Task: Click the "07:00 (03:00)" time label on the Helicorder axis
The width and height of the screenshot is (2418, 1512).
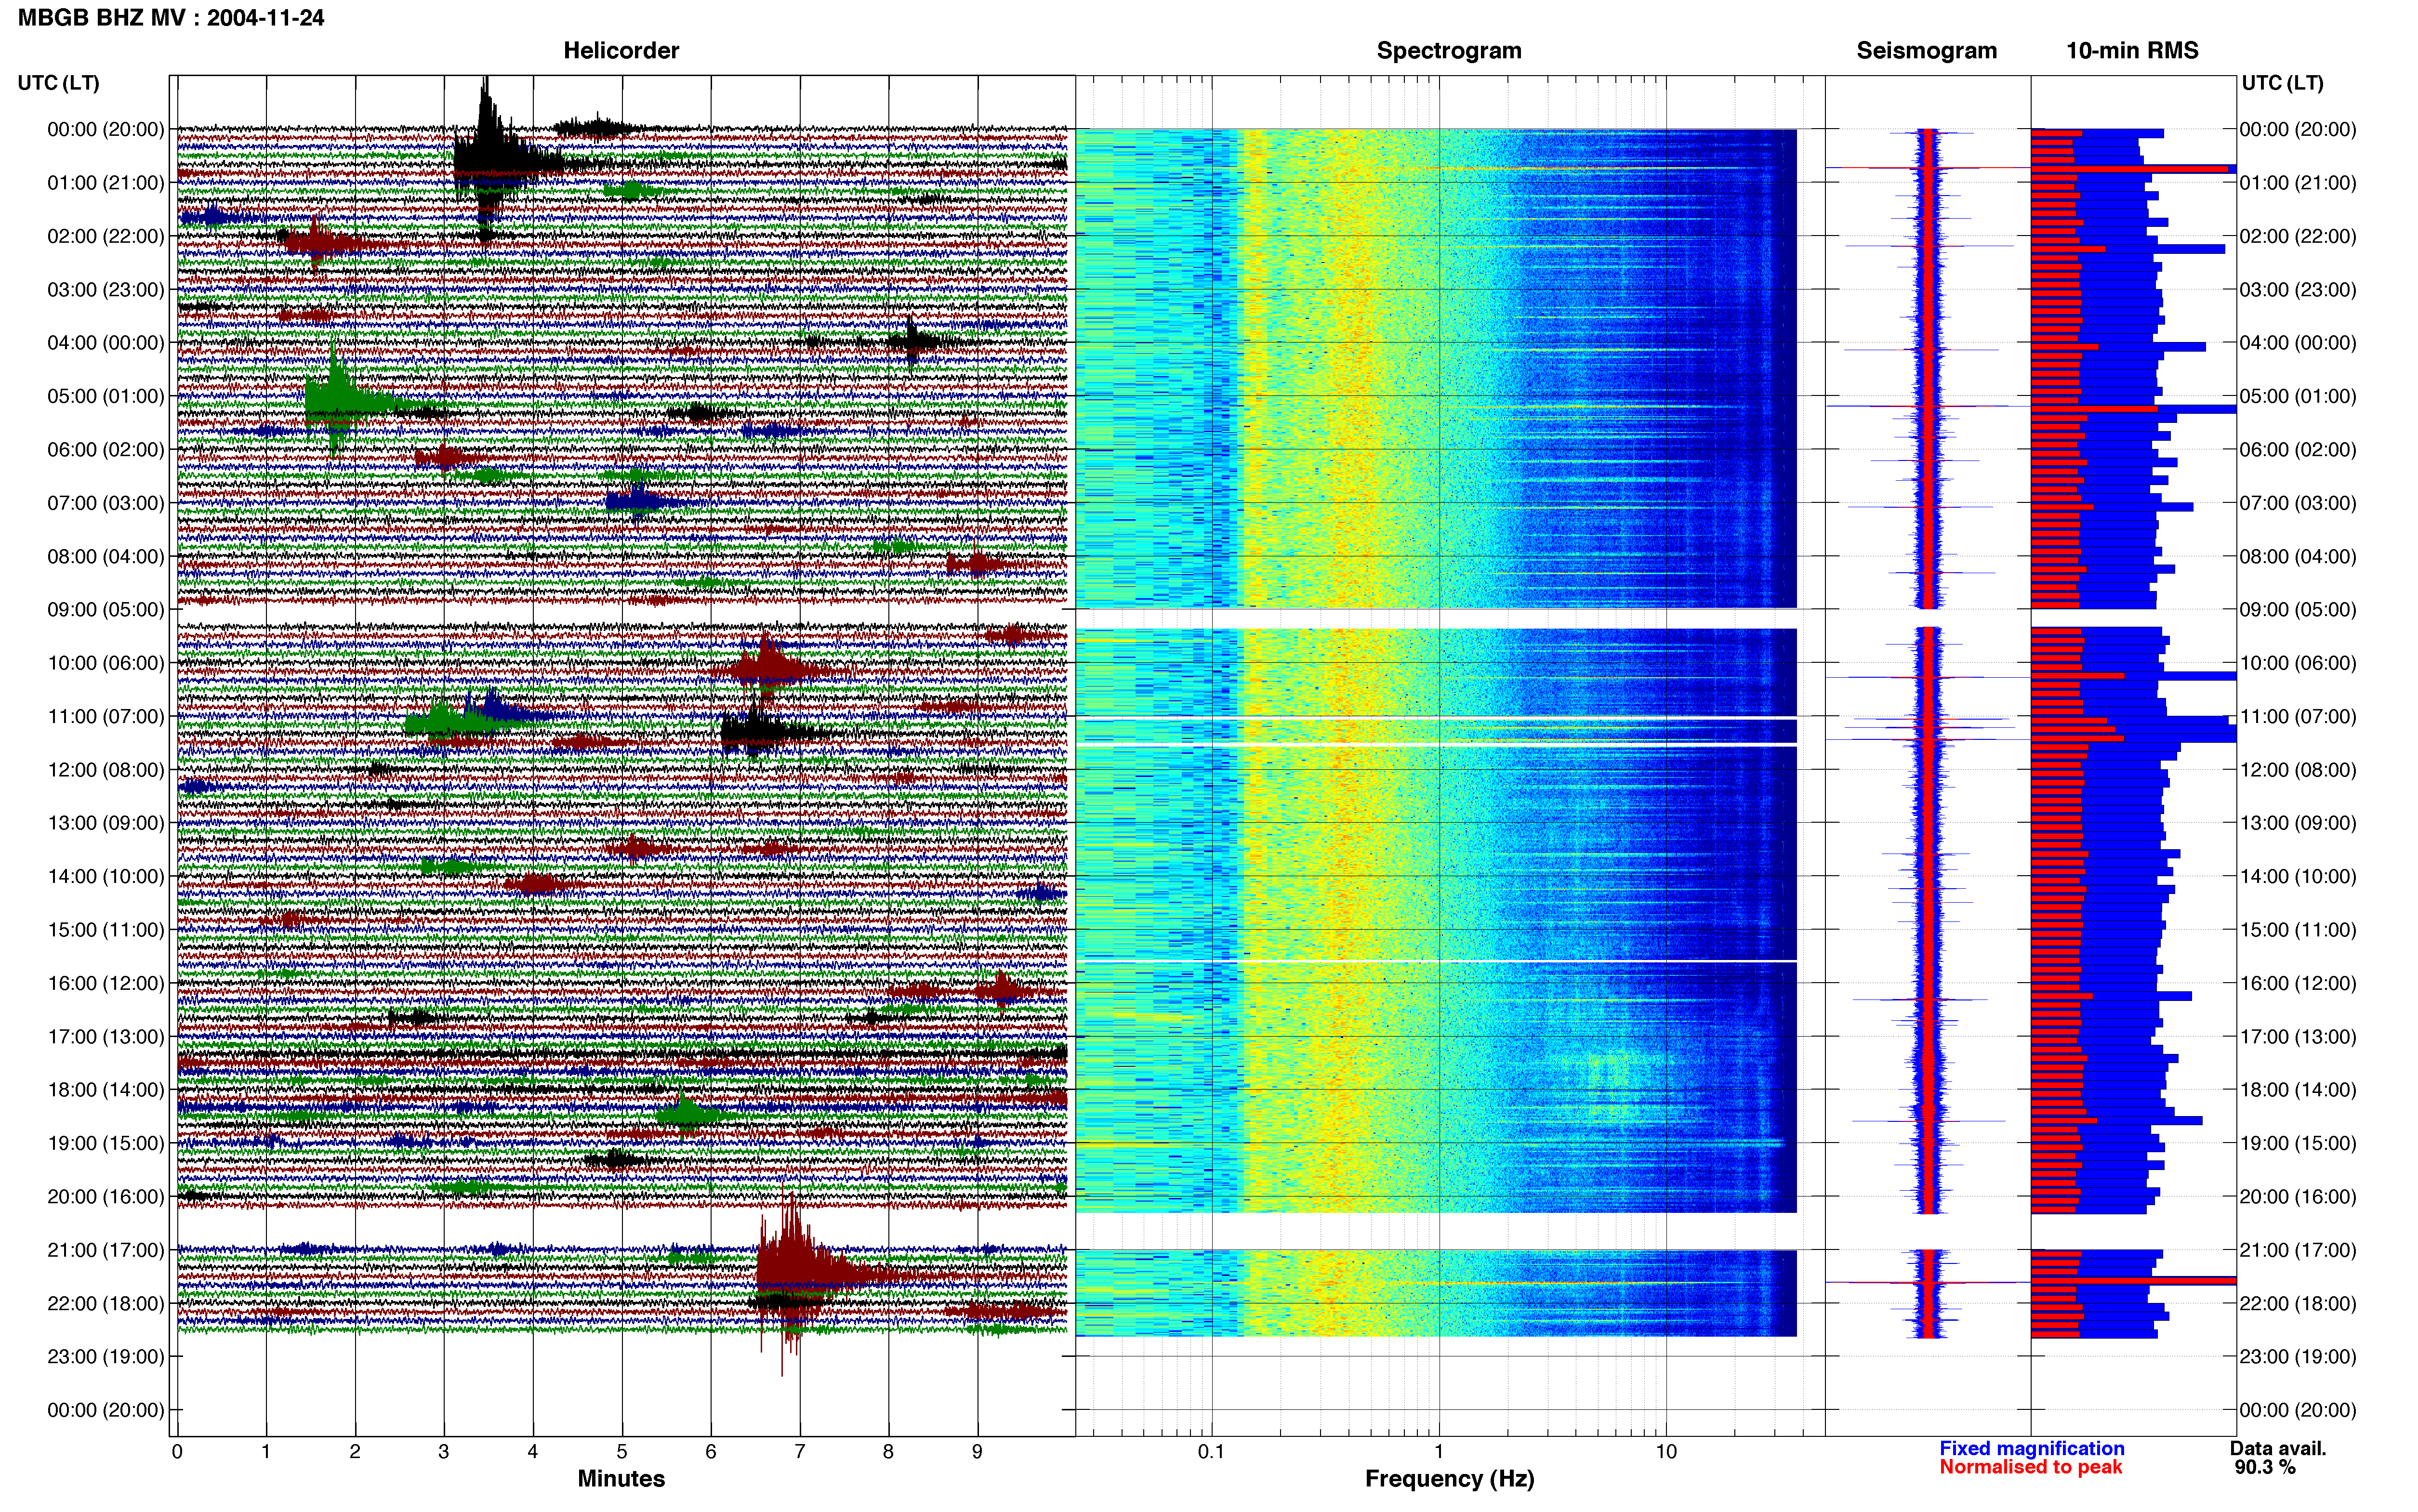Action: pos(105,503)
